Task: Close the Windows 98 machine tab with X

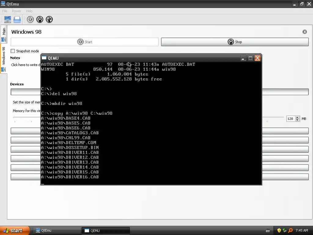Action: tap(305, 32)
